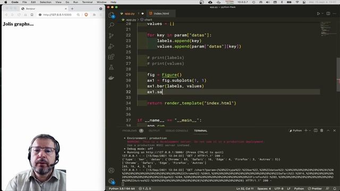Change indentation via Spaces: 4

coord(264,189)
